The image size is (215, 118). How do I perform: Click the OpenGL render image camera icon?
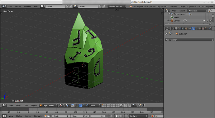coord(140,105)
